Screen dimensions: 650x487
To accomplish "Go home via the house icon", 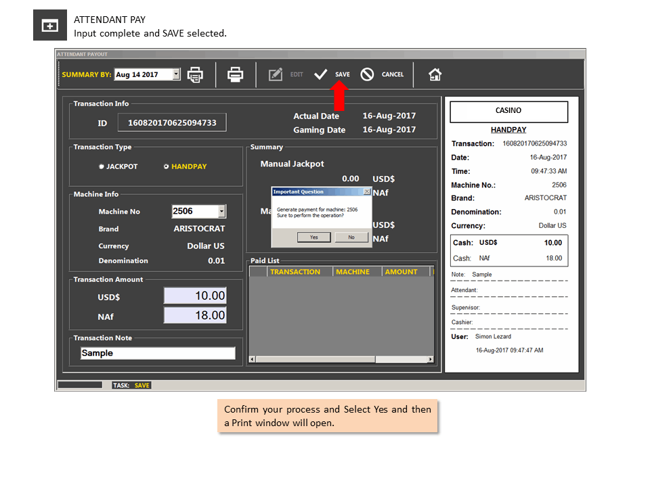I will pyautogui.click(x=435, y=74).
